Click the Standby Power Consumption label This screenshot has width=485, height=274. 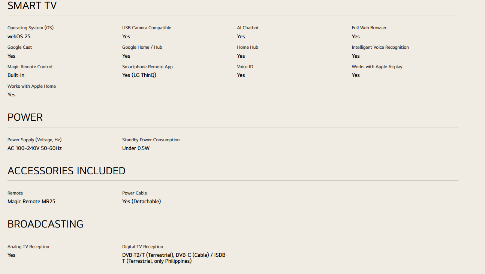[x=151, y=140]
